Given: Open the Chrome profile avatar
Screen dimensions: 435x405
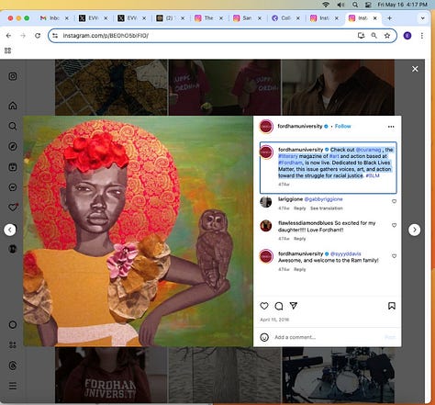Looking at the screenshot, I should coord(407,36).
